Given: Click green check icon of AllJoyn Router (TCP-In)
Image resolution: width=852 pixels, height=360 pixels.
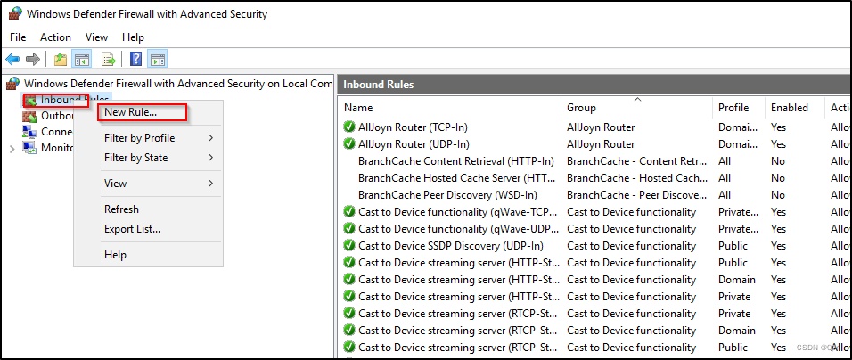Looking at the screenshot, I should coord(349,127).
